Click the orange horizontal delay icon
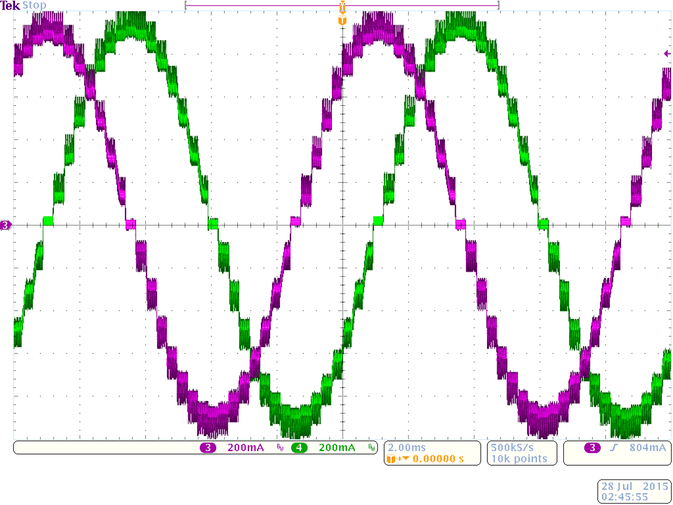This screenshot has width=673, height=505. pyautogui.click(x=398, y=458)
